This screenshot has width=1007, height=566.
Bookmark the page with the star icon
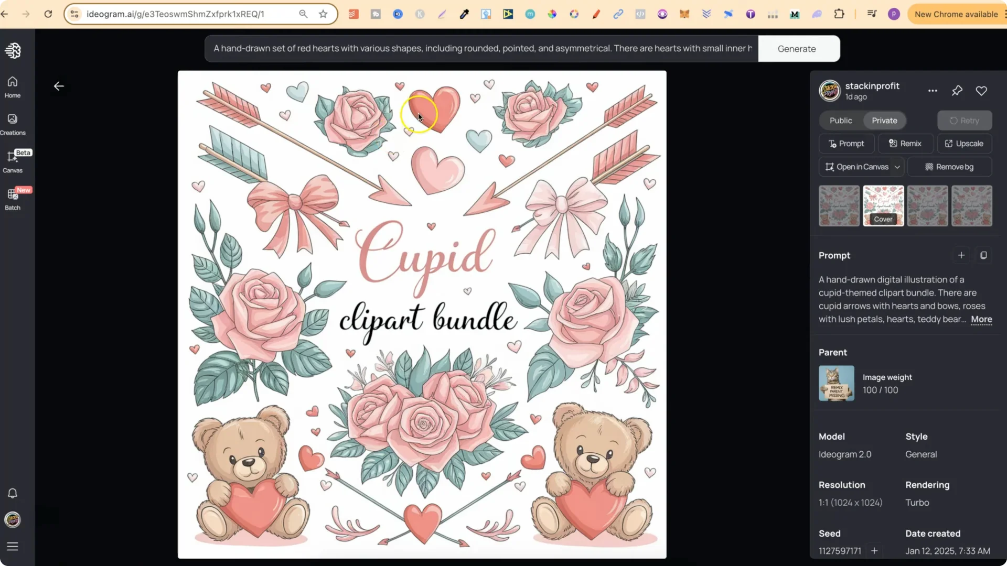(x=323, y=14)
